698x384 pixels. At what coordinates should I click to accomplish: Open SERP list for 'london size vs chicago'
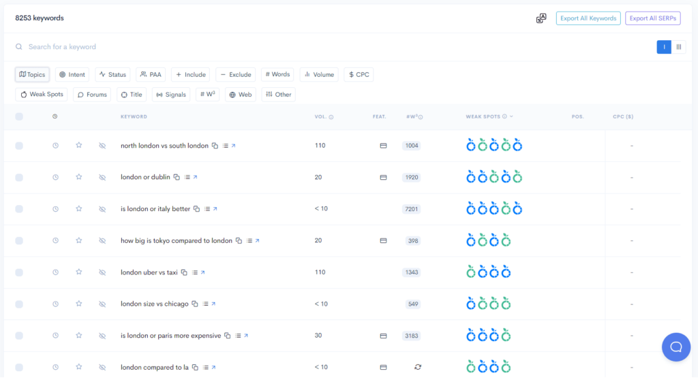[x=206, y=304]
